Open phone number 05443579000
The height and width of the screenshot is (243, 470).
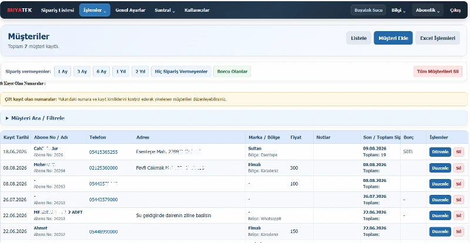coord(103,200)
